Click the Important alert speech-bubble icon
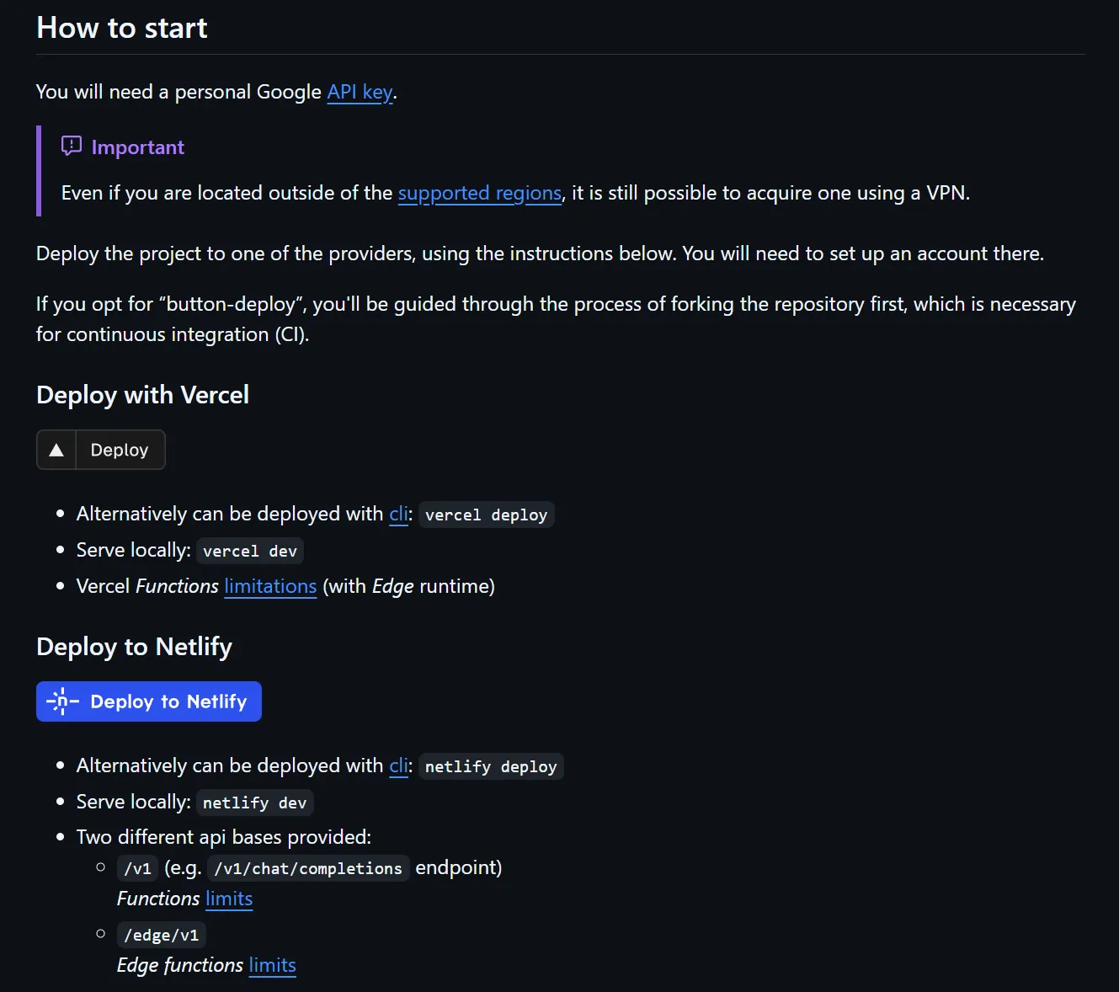The width and height of the screenshot is (1119, 992). 72,147
